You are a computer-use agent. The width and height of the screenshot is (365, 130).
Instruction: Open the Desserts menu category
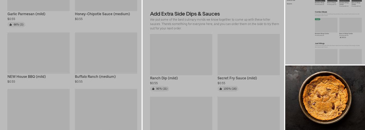[x=289, y=4]
